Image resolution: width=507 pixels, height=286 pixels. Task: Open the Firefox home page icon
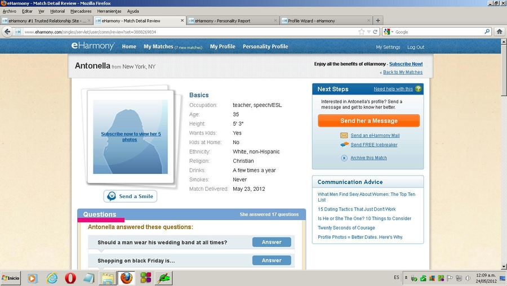[x=499, y=32]
